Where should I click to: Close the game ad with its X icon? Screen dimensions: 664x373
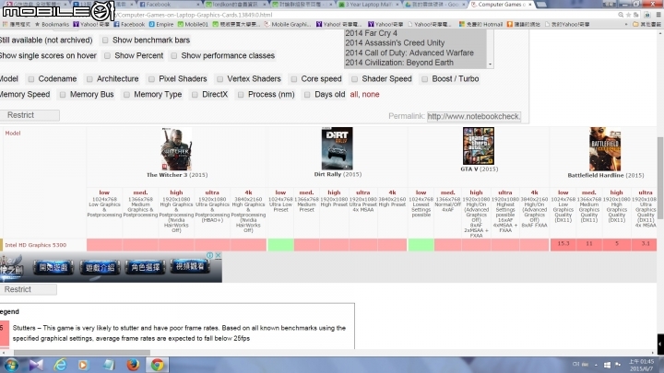(218, 255)
